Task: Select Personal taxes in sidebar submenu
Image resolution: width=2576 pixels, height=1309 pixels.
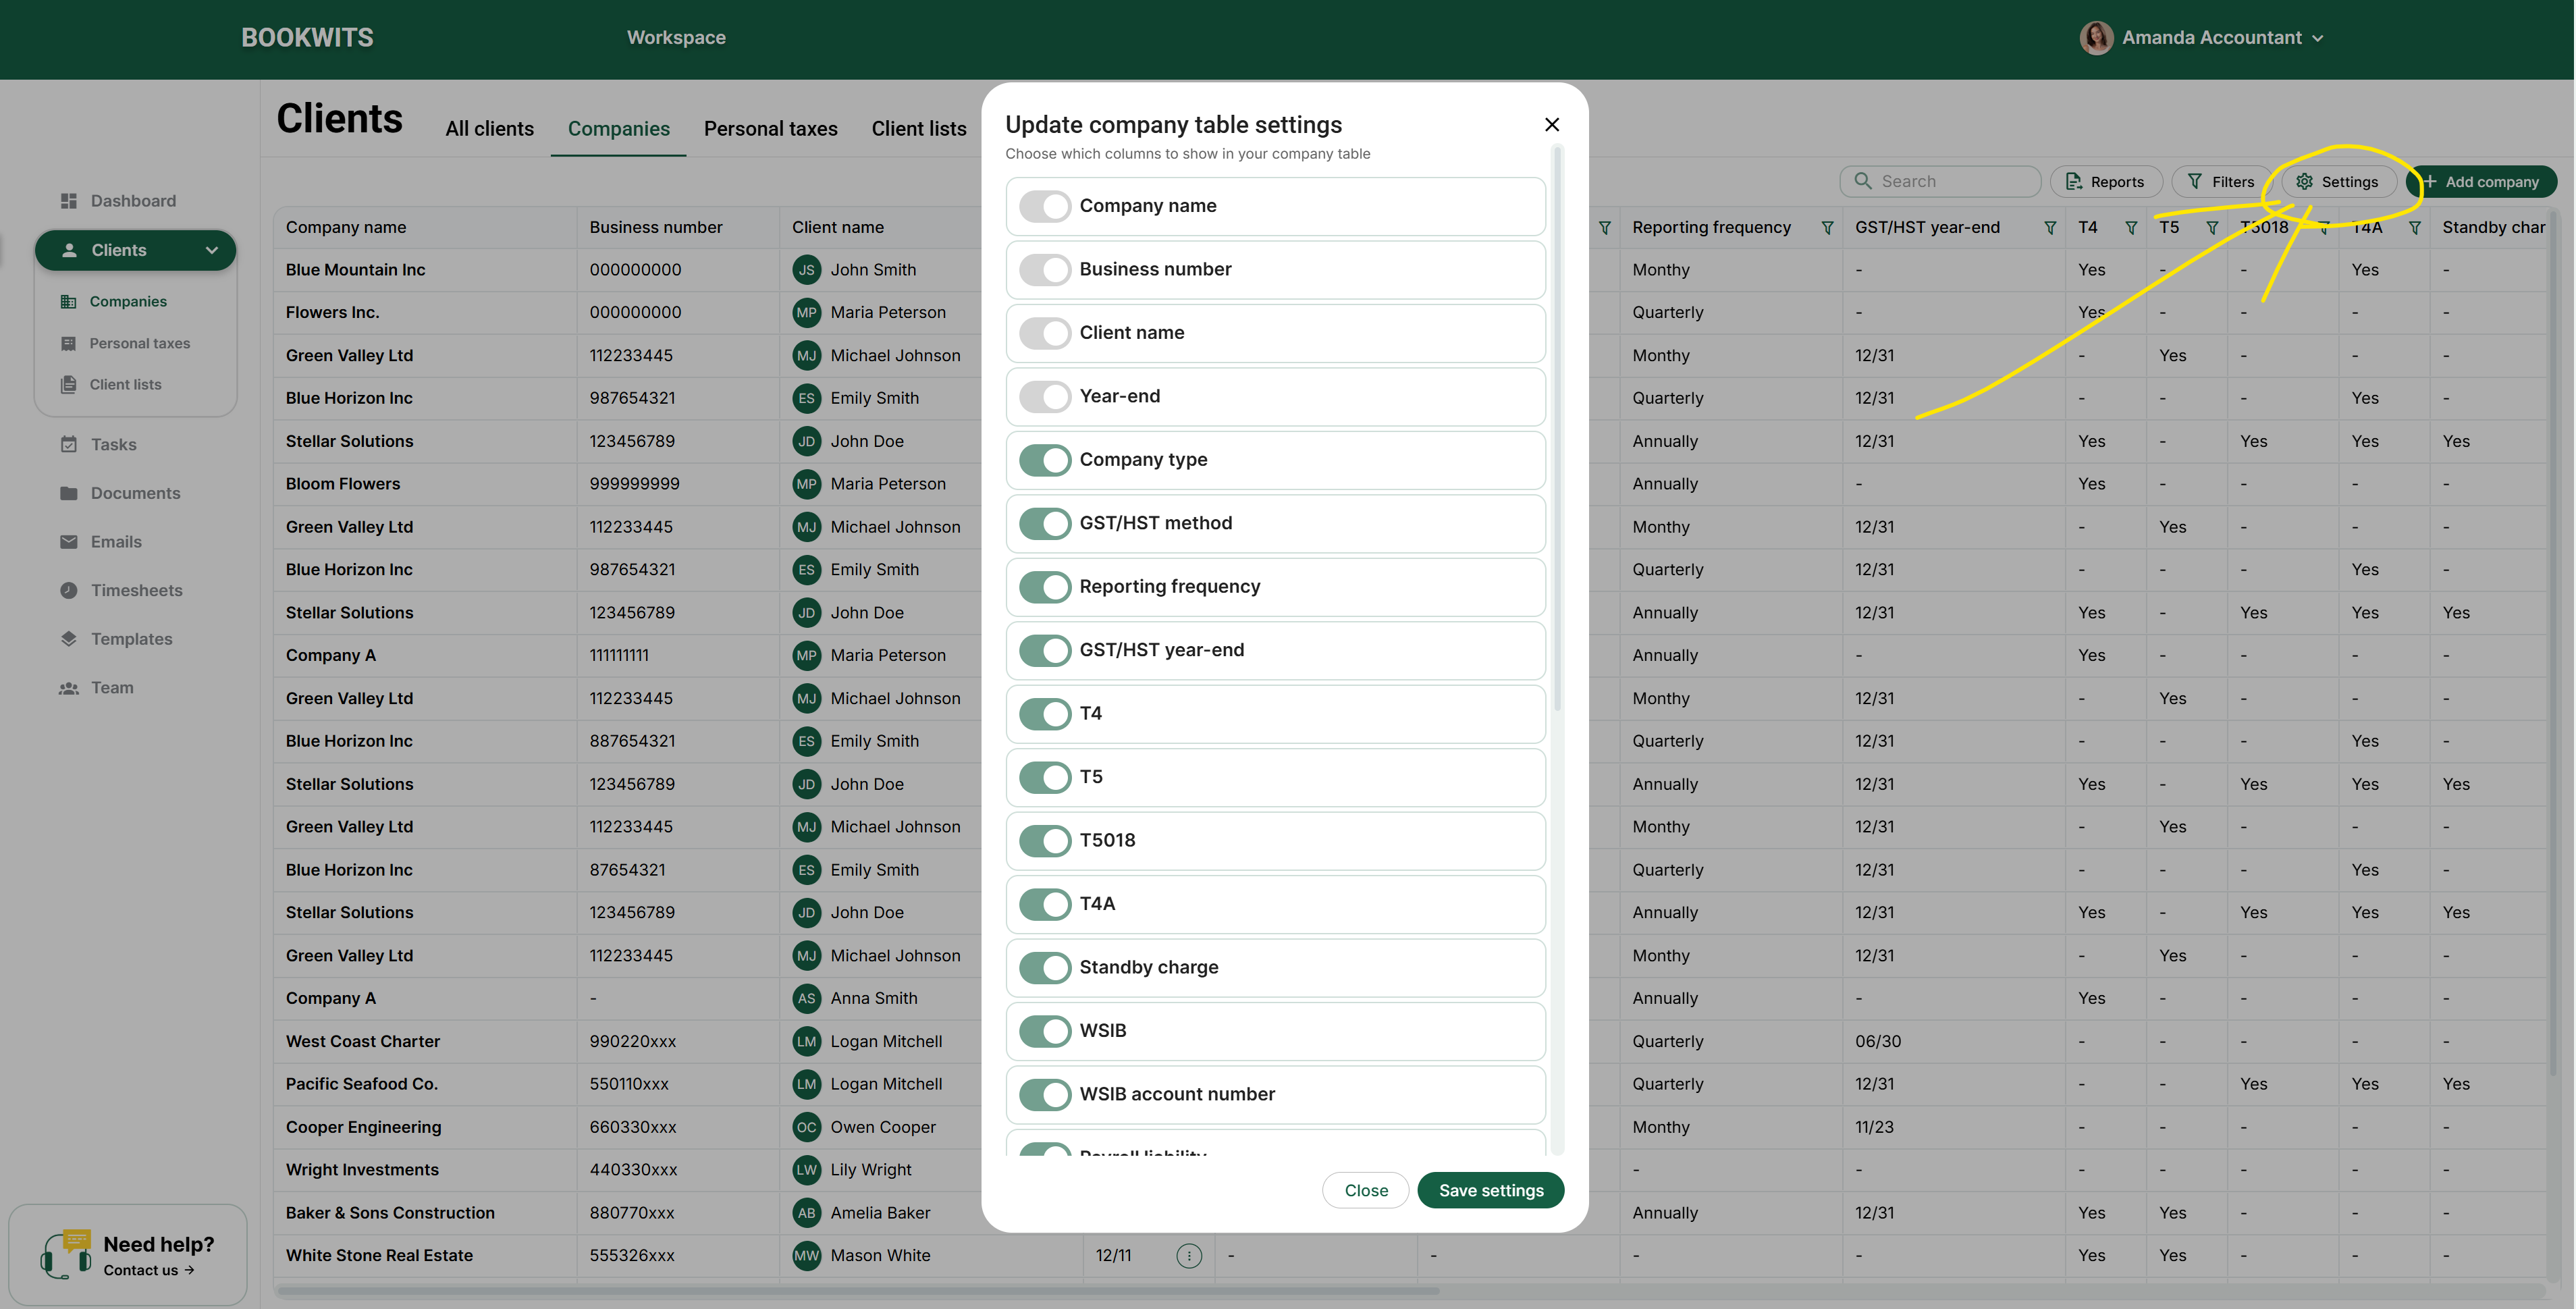Action: [125, 343]
